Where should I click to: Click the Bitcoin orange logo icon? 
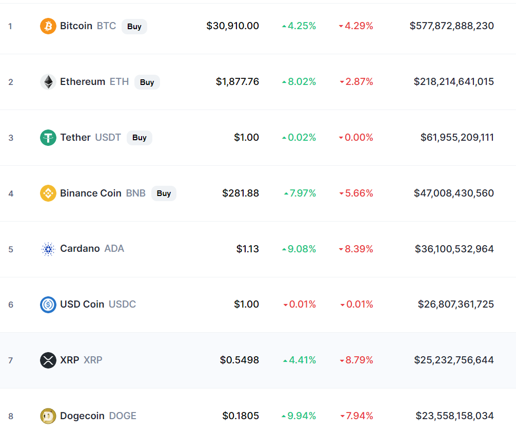(48, 26)
